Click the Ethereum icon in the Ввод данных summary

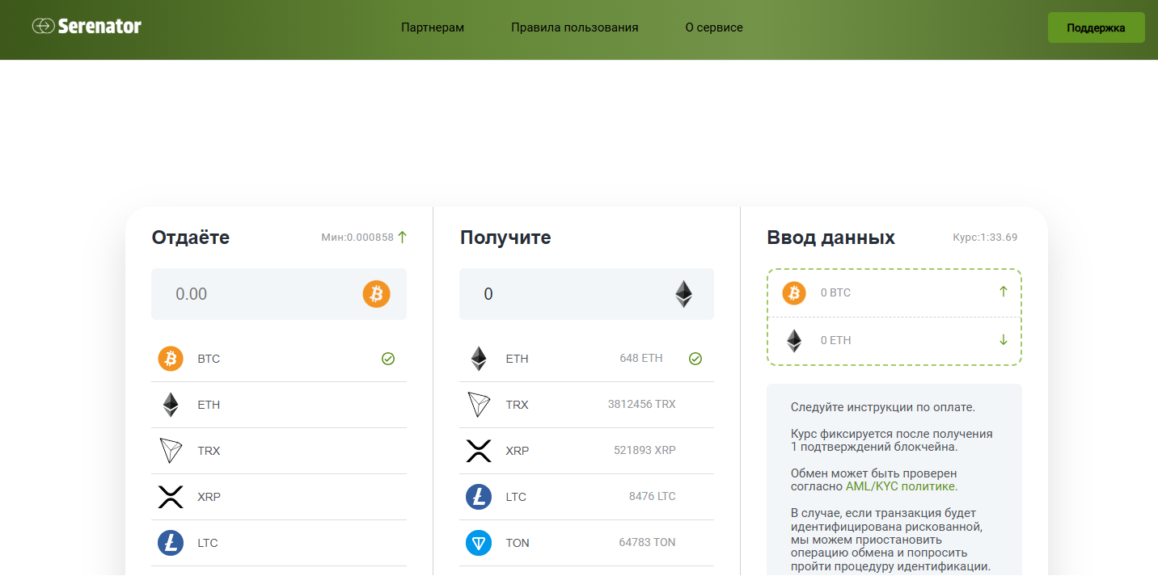click(x=794, y=340)
